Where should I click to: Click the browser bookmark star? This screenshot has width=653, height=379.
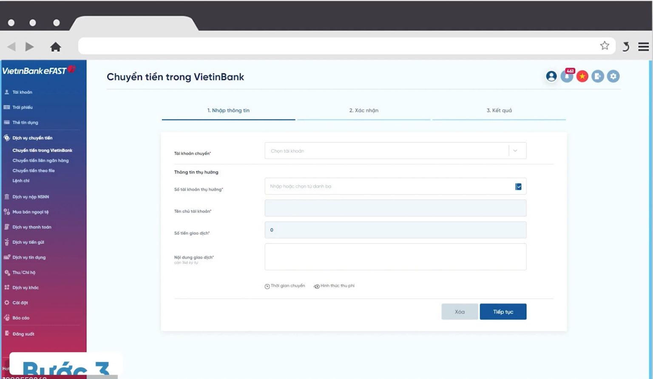pyautogui.click(x=604, y=46)
